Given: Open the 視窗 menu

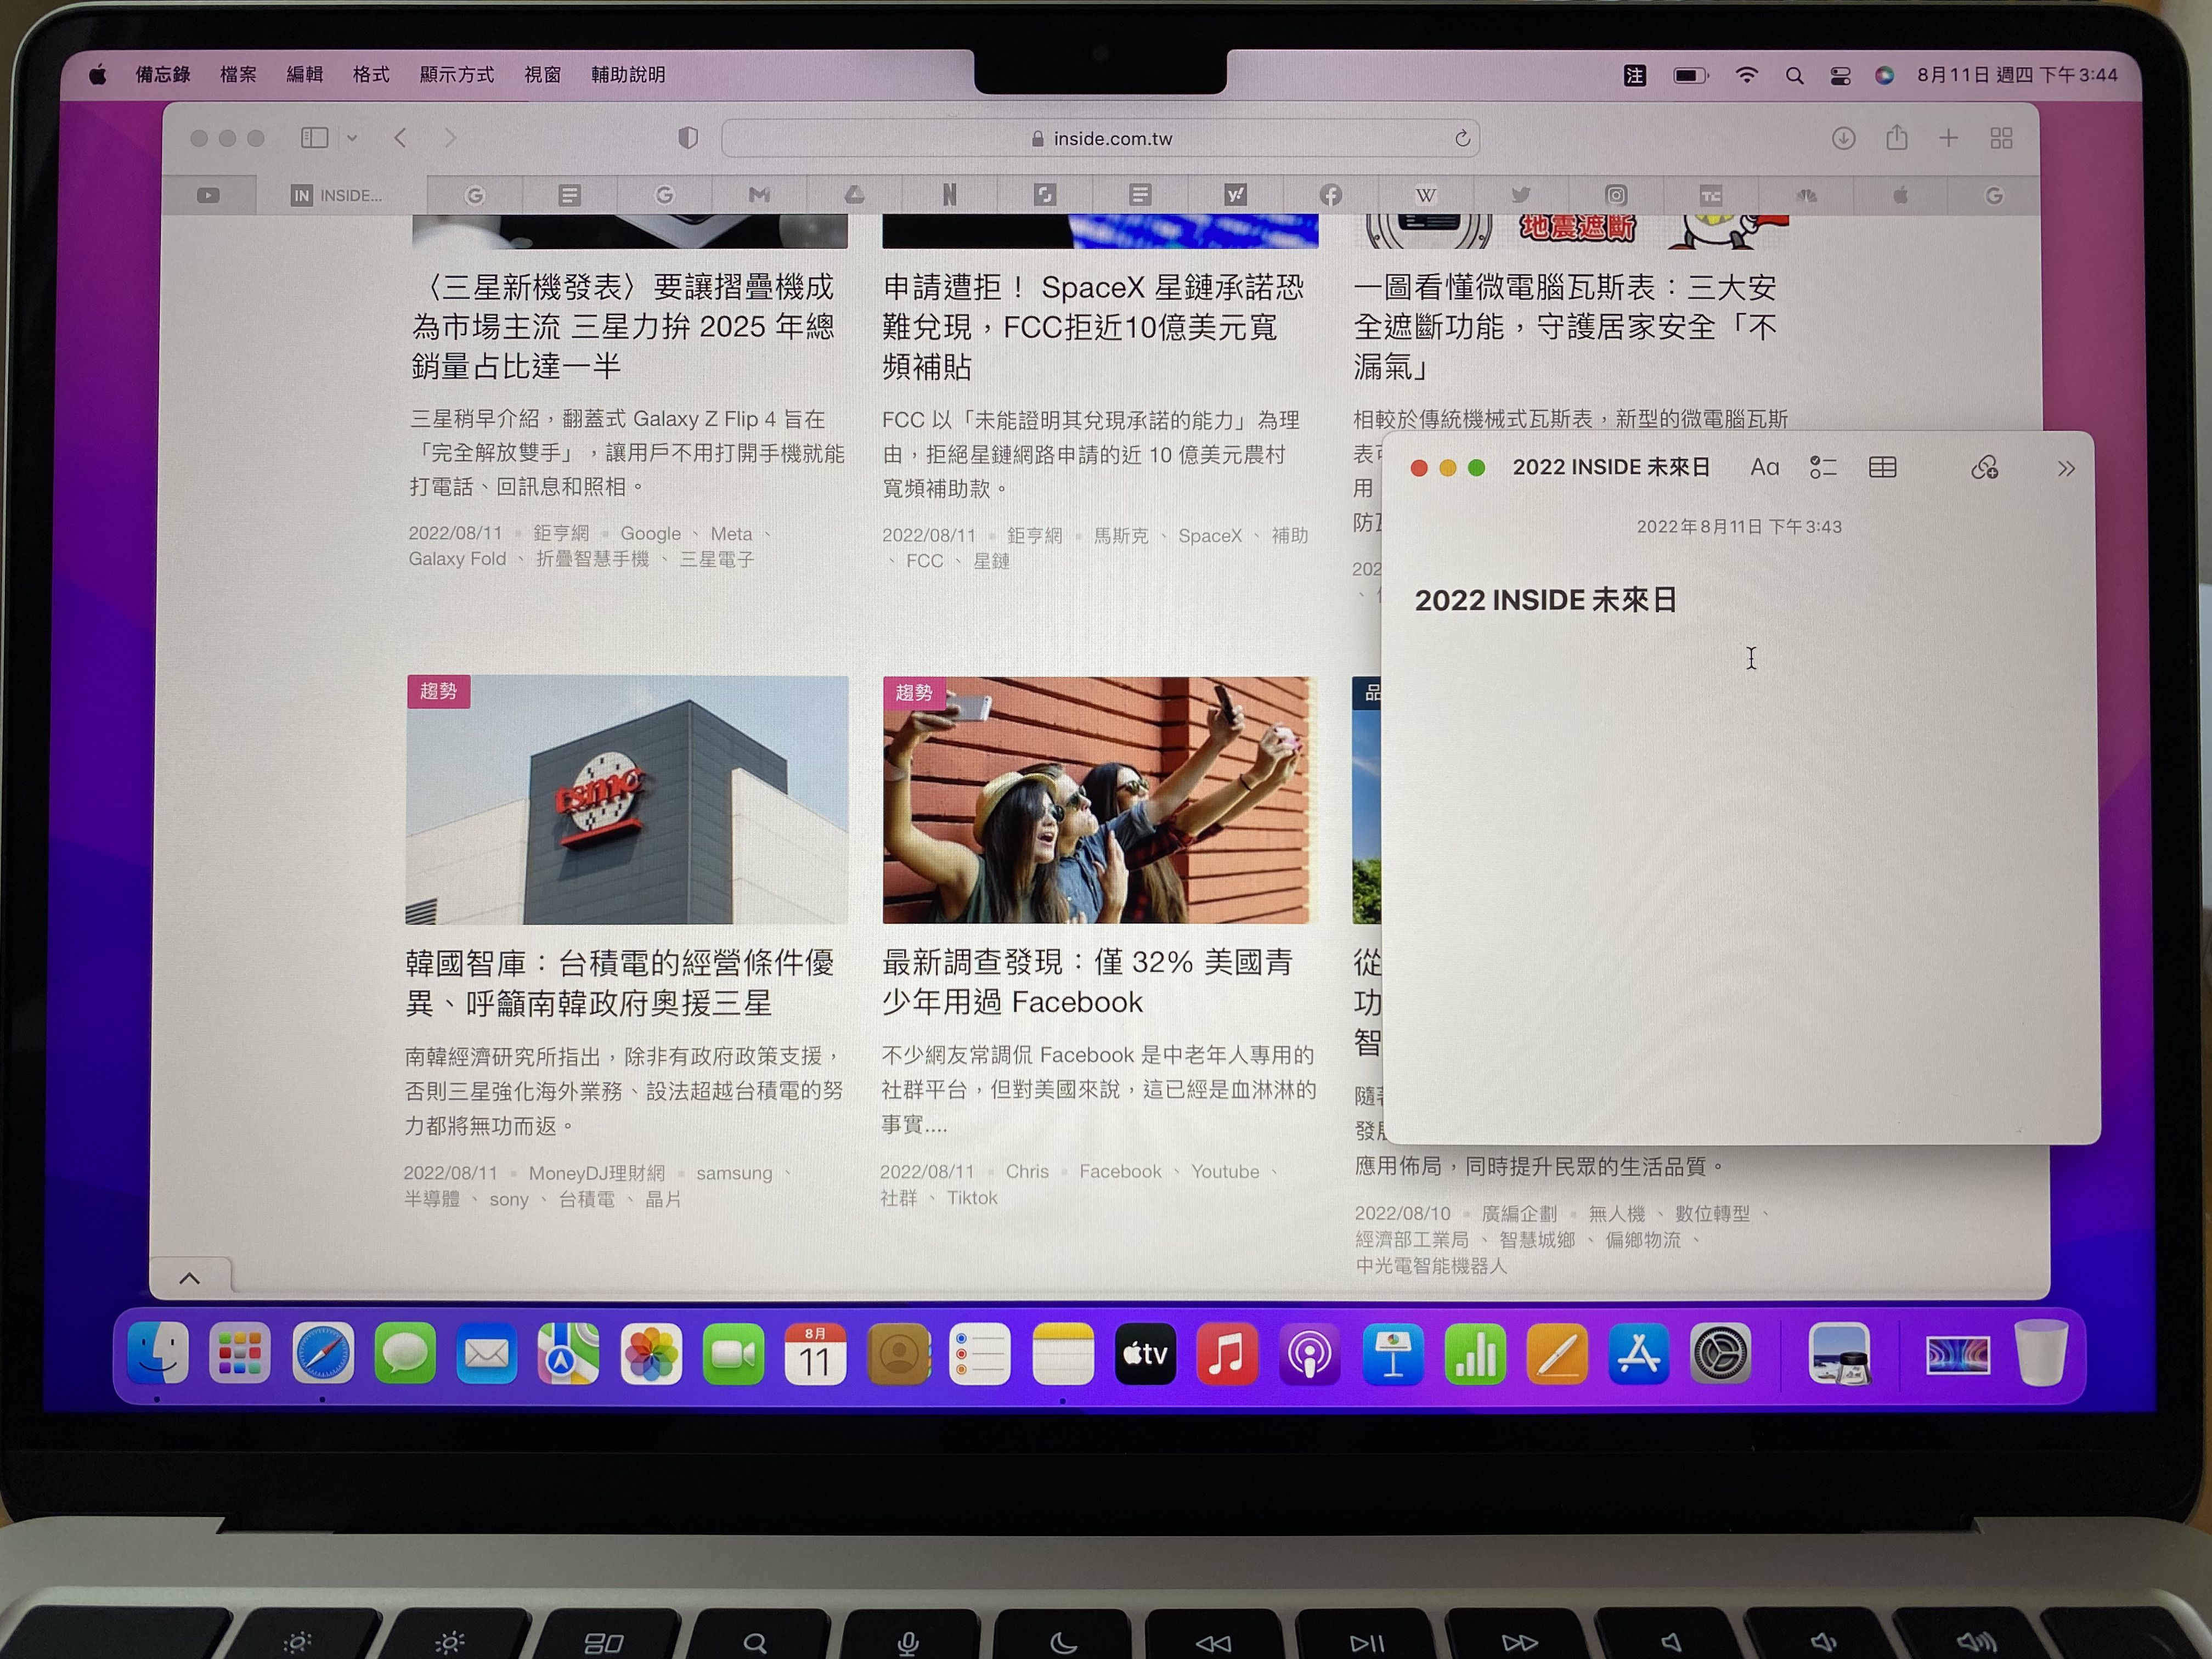Looking at the screenshot, I should click(543, 75).
